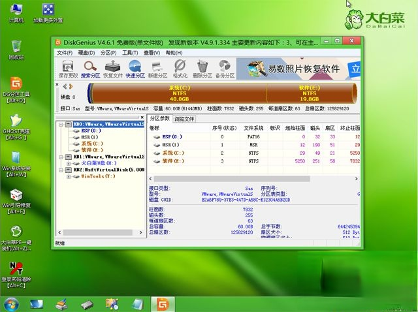418x312 pixels.
Task: Open the GHOST (Alt+G) desktop icon
Action: pos(16,127)
